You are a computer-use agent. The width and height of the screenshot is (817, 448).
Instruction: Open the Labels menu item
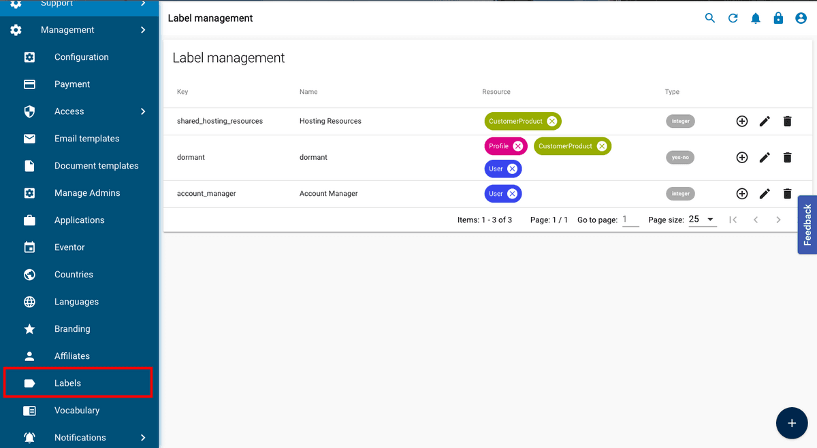click(67, 383)
